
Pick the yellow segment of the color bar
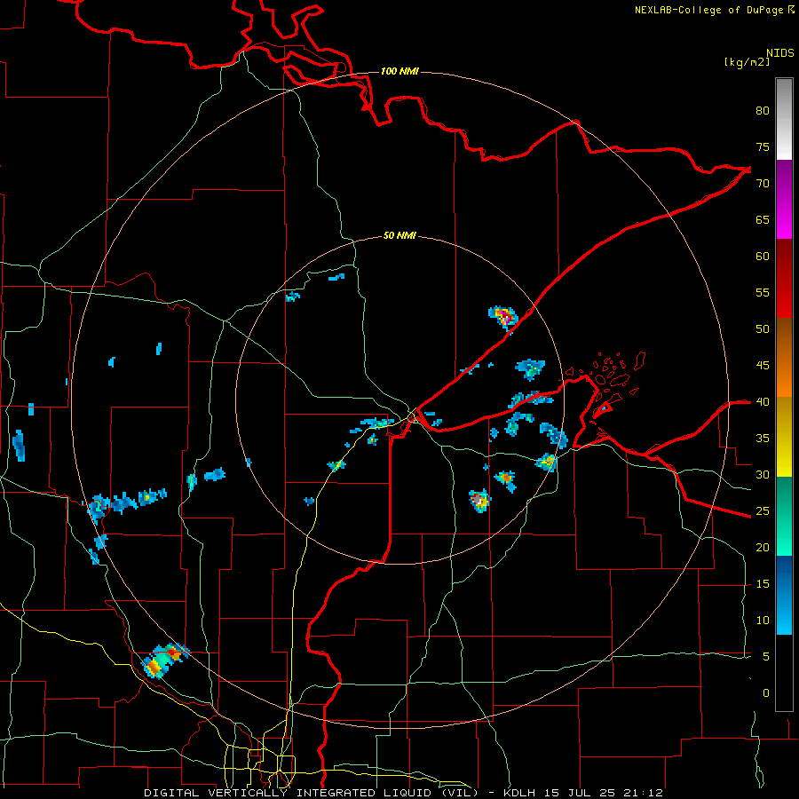coord(784,437)
